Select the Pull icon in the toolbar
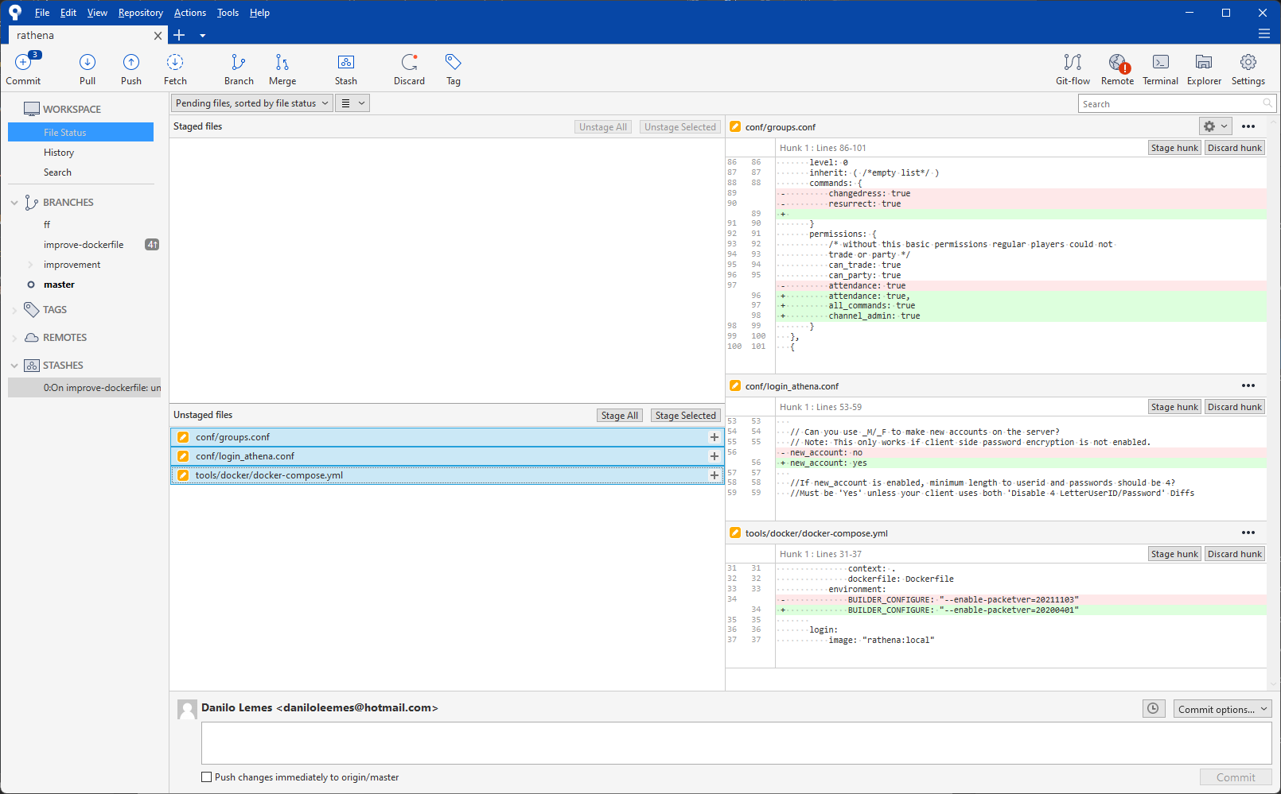The width and height of the screenshot is (1281, 794). 87,68
